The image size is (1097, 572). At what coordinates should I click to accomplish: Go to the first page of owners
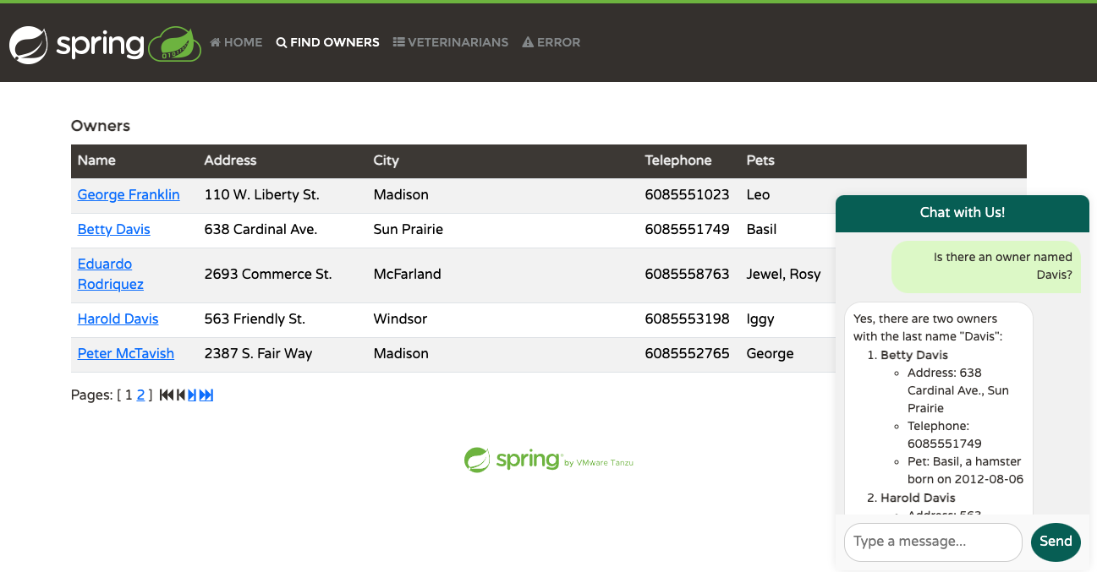tap(166, 395)
